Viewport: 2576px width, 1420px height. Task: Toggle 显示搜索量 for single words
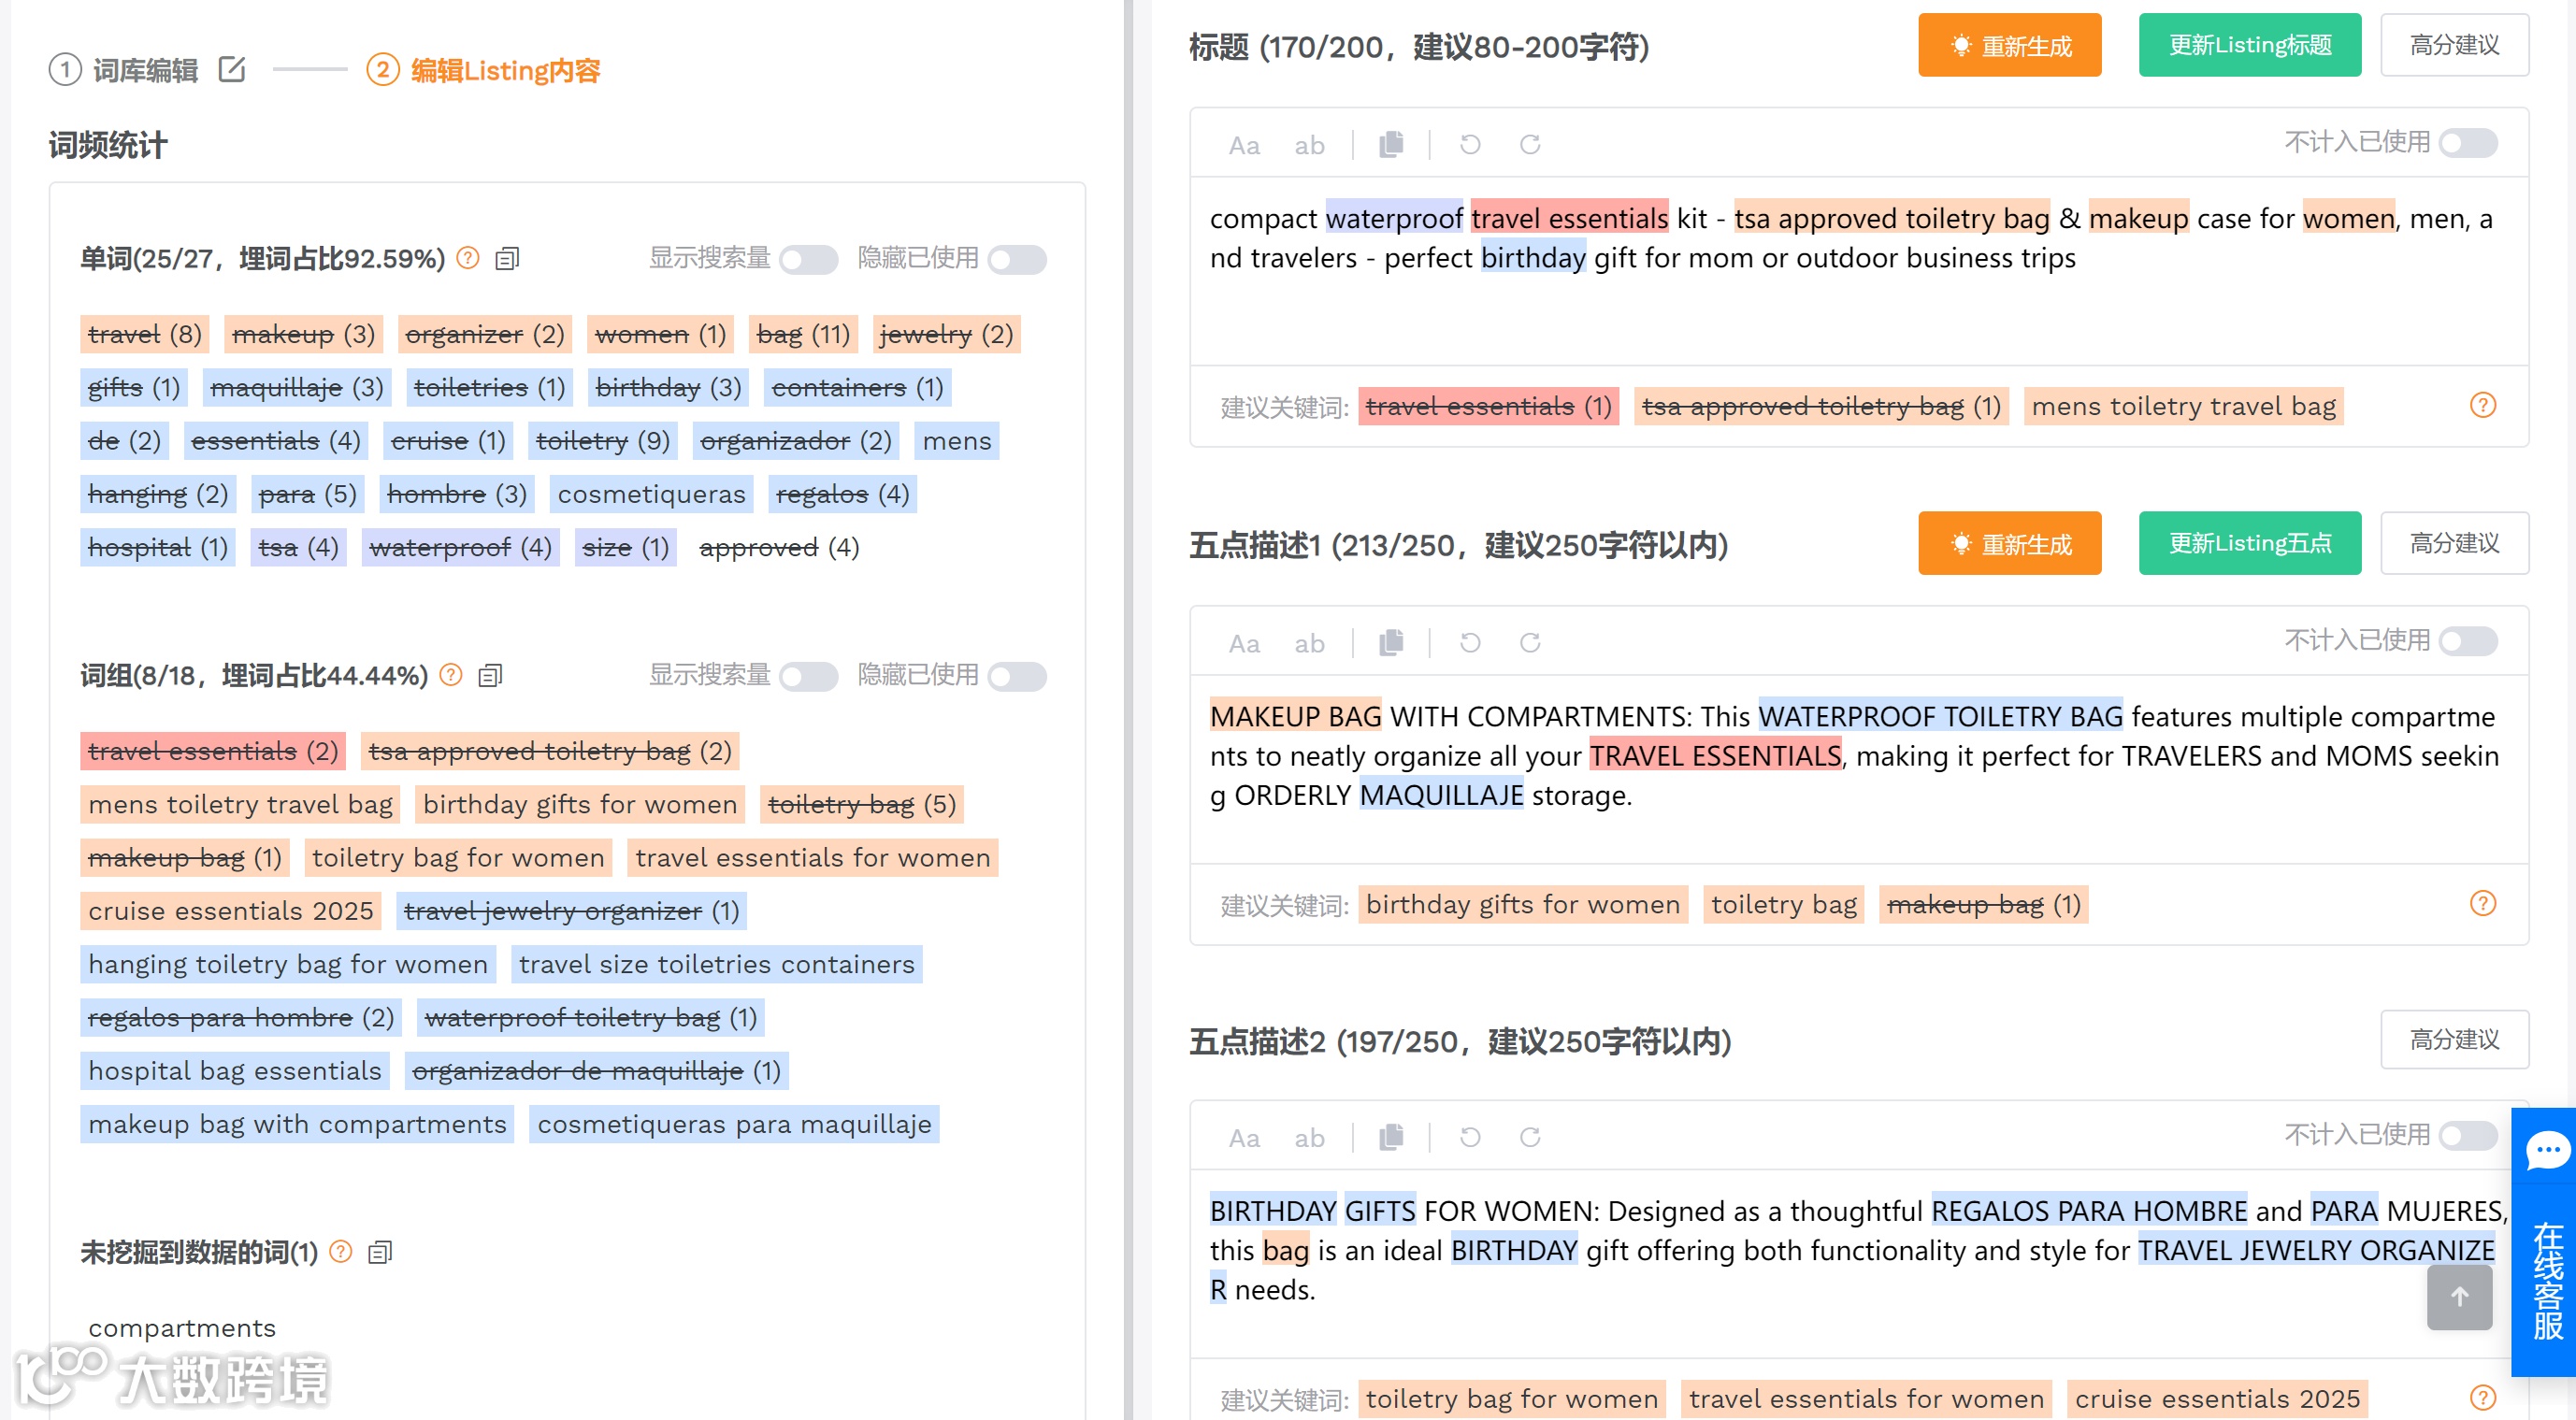click(x=808, y=260)
